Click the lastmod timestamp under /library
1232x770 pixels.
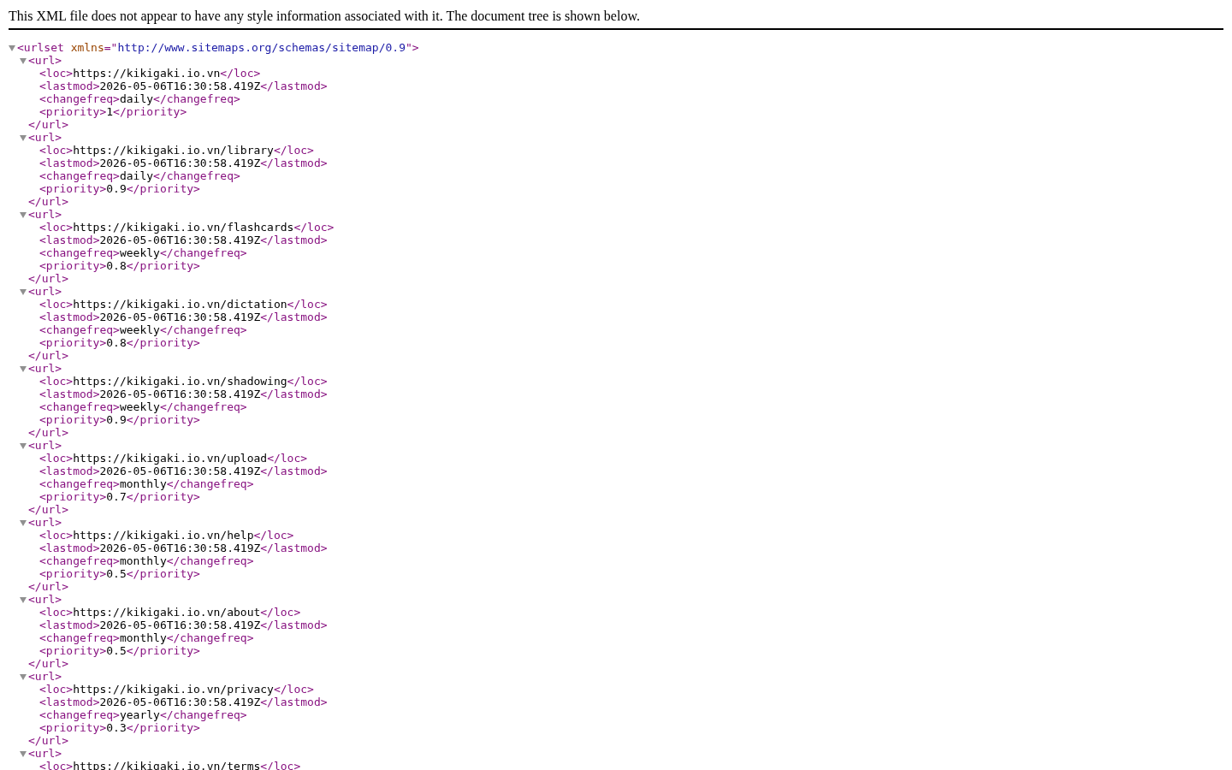180,163
